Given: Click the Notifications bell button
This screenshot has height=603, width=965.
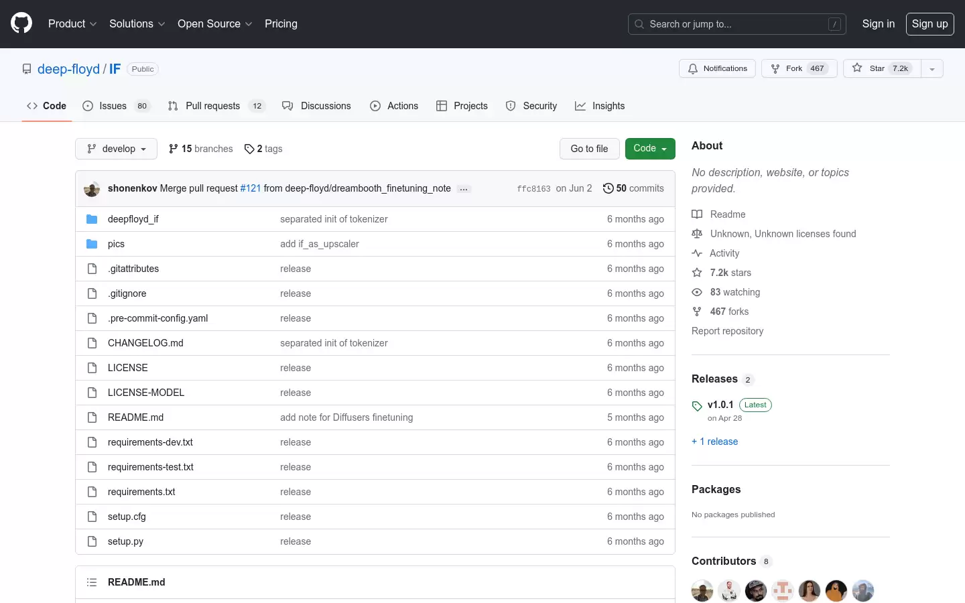Looking at the screenshot, I should [x=718, y=68].
